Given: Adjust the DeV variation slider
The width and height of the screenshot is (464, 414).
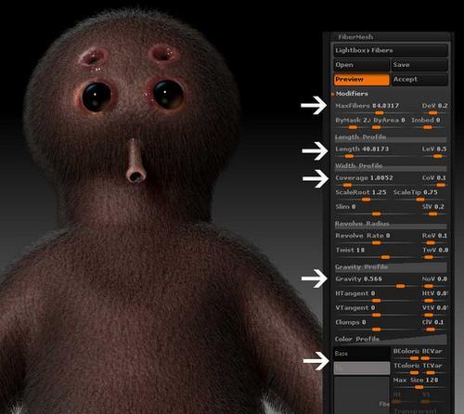Looking at the screenshot, I should tap(434, 109).
